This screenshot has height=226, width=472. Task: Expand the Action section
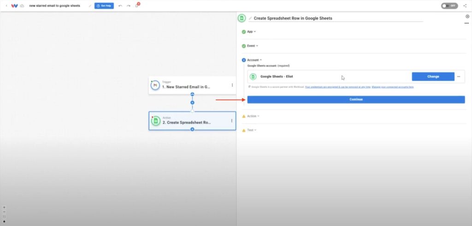[253, 116]
